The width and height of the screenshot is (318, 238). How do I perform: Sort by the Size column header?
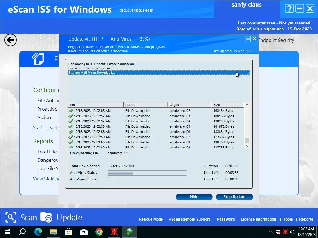click(227, 105)
